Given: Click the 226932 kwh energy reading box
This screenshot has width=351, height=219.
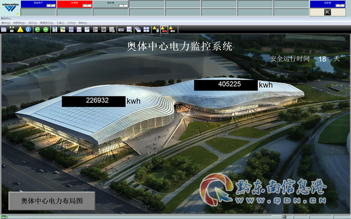Looking at the screenshot, I should (94, 101).
